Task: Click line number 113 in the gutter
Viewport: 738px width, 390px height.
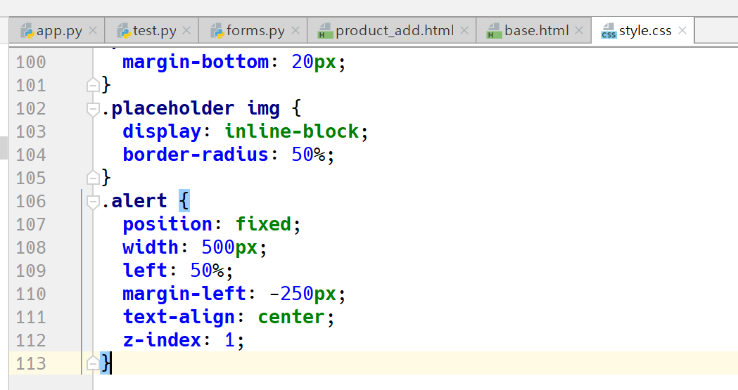Action: click(x=31, y=364)
